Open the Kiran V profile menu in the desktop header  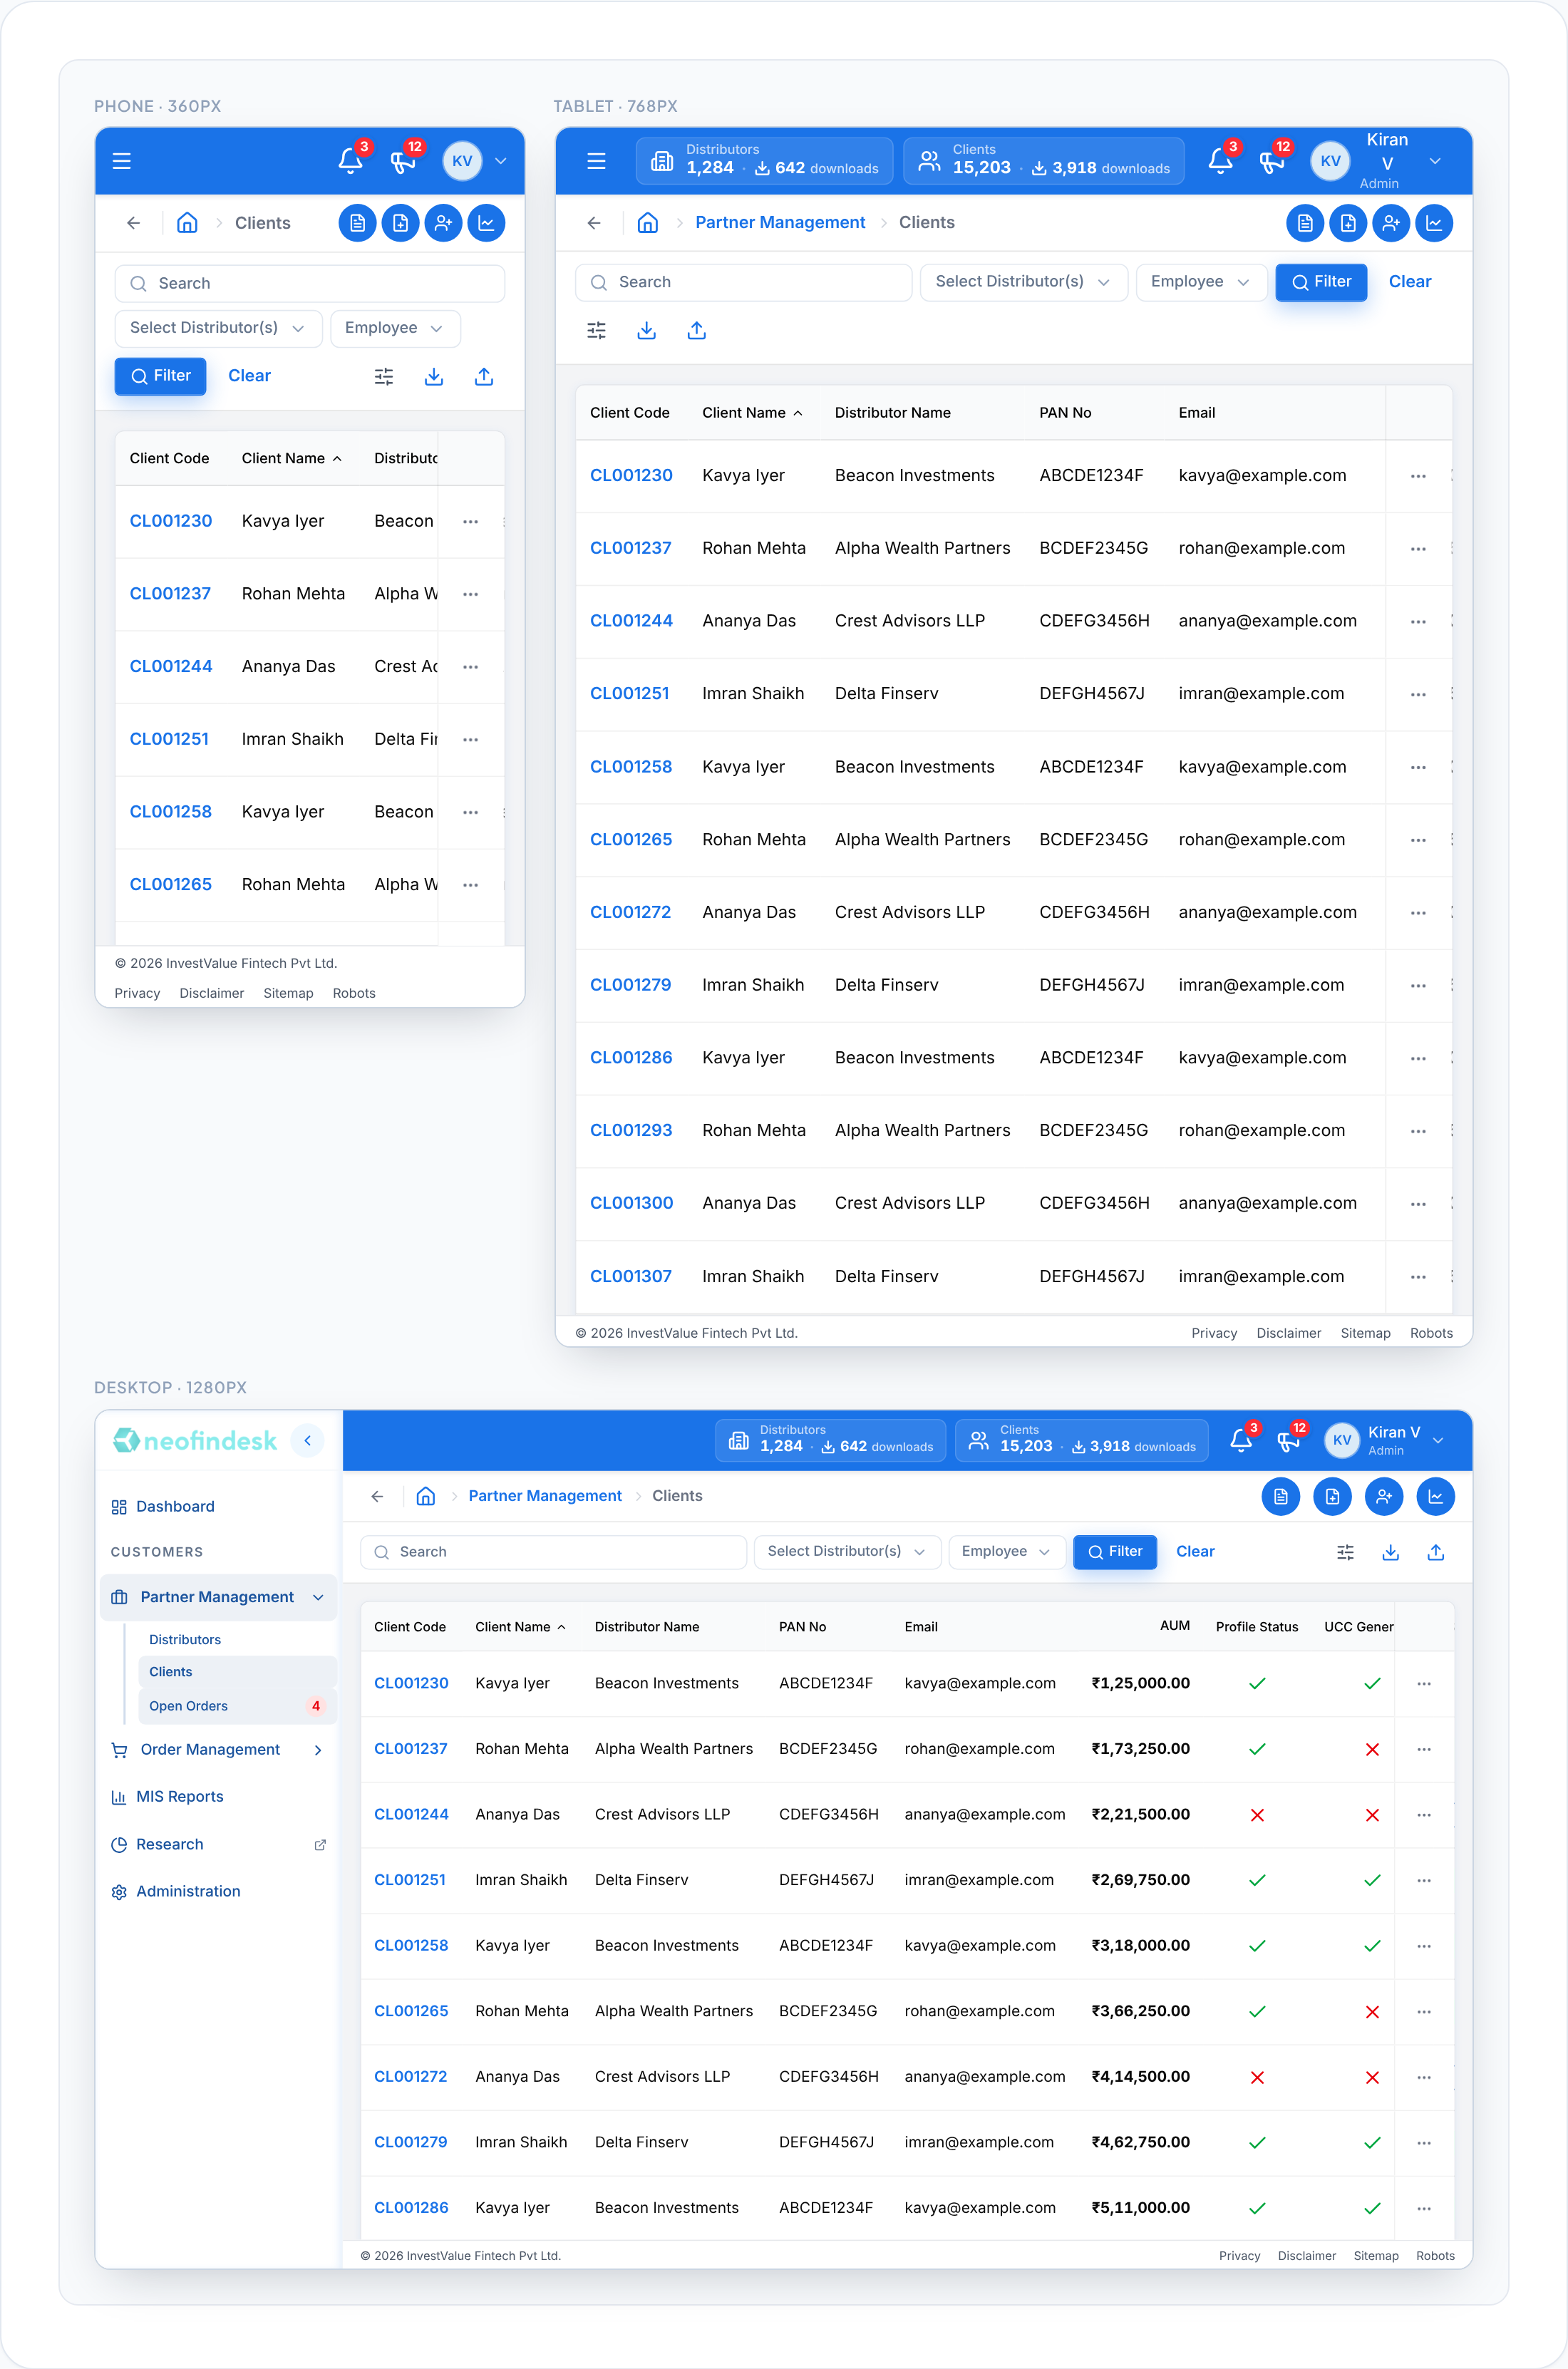click(x=1385, y=1440)
